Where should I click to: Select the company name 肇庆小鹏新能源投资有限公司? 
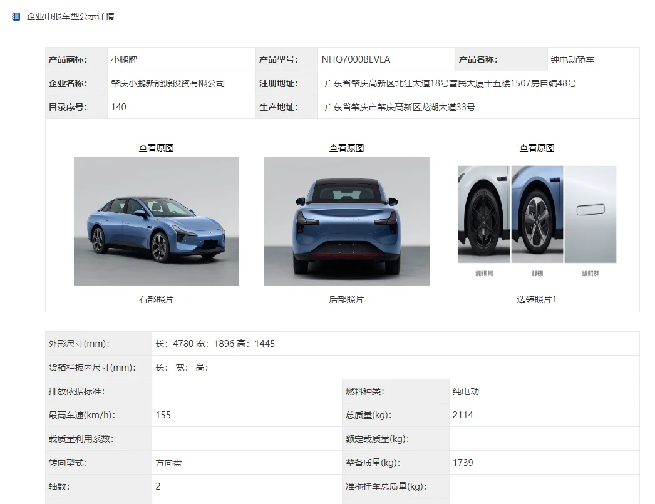coord(168,83)
